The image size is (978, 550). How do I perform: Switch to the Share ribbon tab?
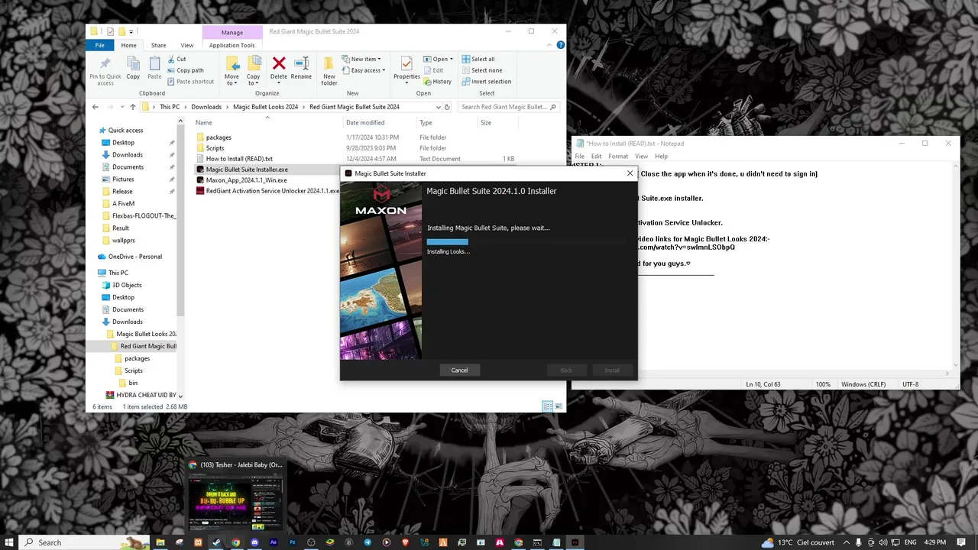tap(158, 45)
